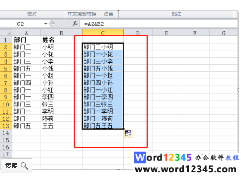This screenshot has height=177, width=241.
Task: Select cell 部门一小花
Action: coord(103,54)
